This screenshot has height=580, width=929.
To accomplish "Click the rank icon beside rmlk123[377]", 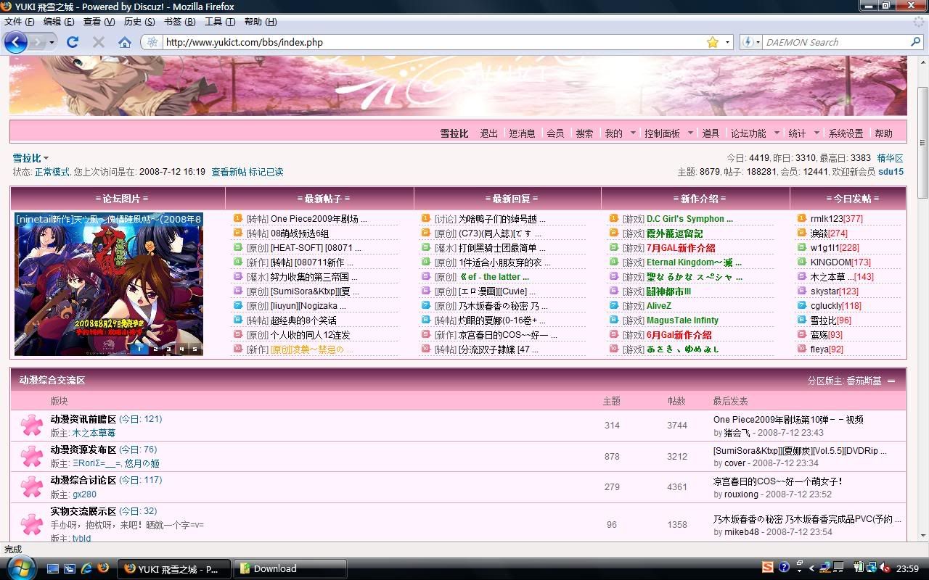I will tap(801, 218).
